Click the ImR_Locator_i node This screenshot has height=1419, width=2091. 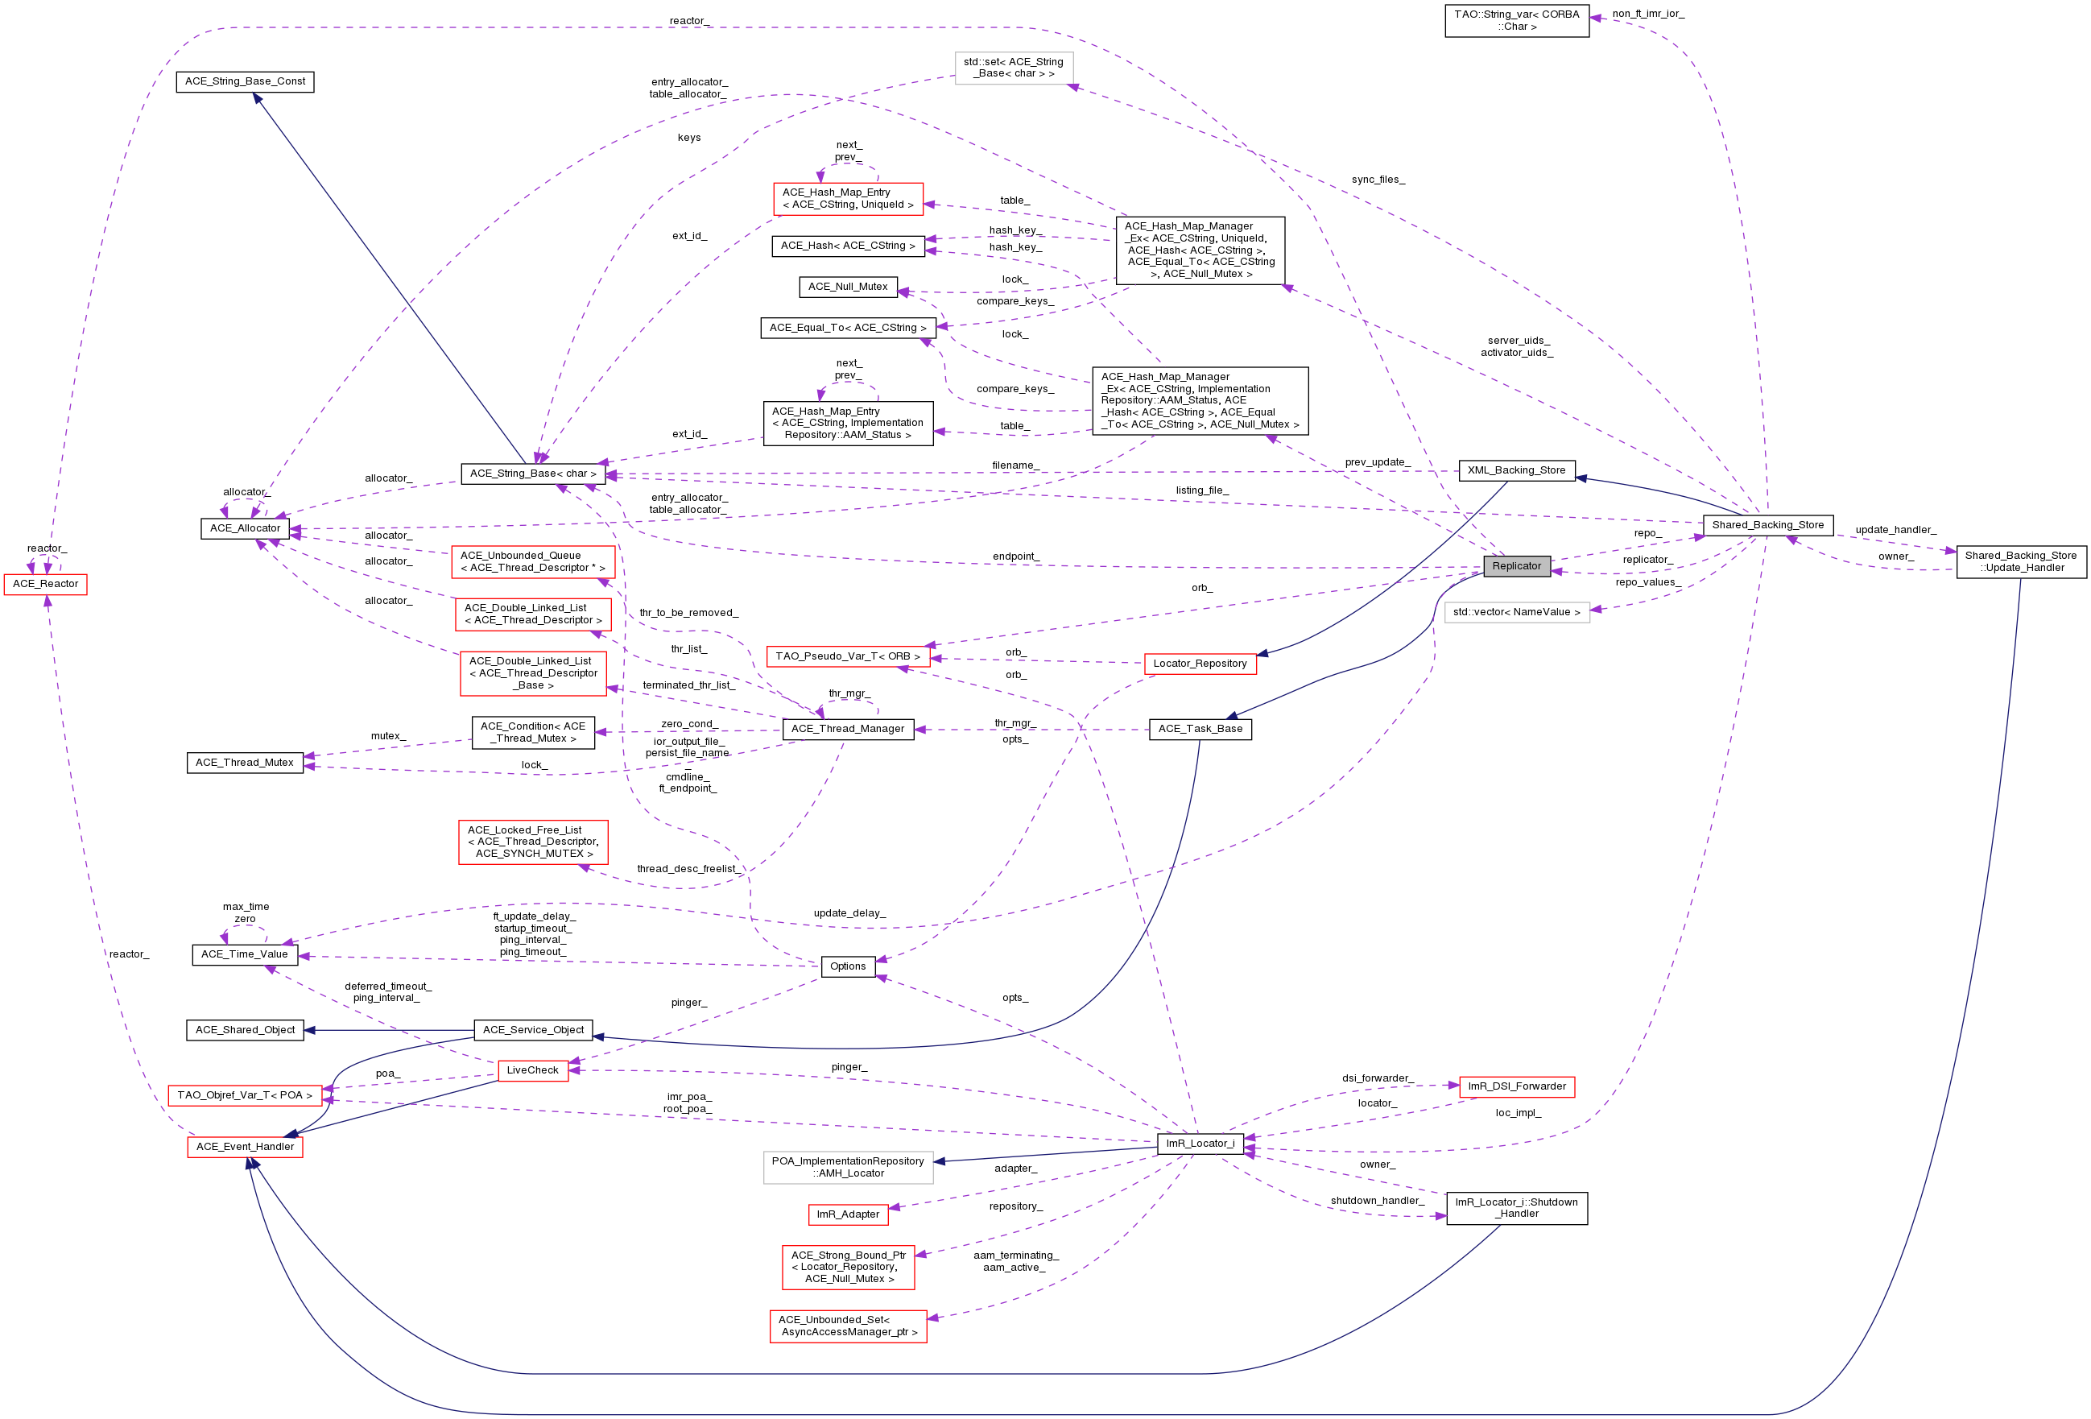(1200, 1144)
